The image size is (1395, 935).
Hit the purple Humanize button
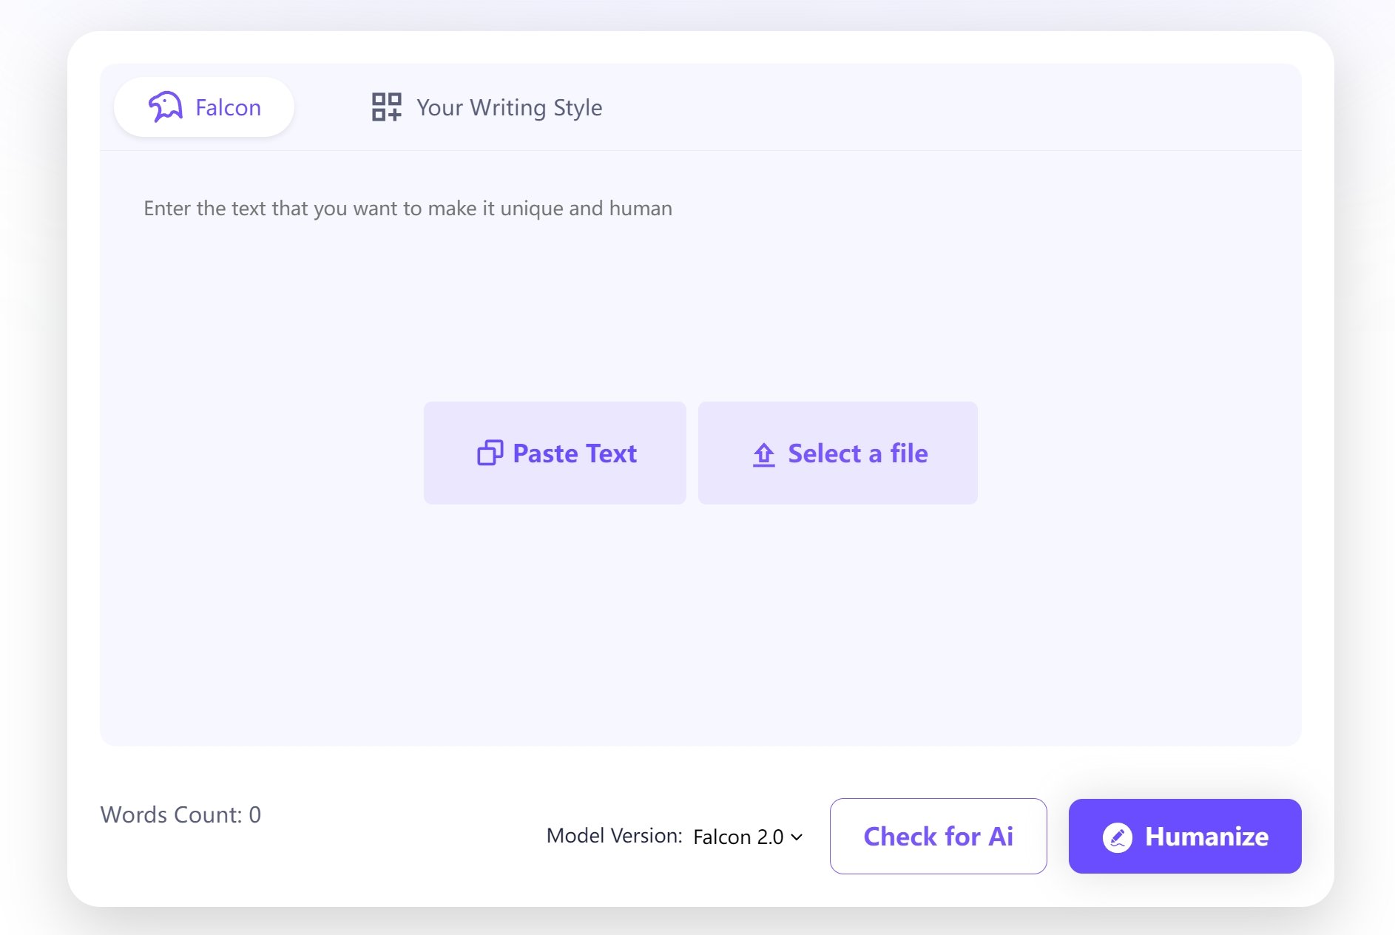(x=1184, y=836)
